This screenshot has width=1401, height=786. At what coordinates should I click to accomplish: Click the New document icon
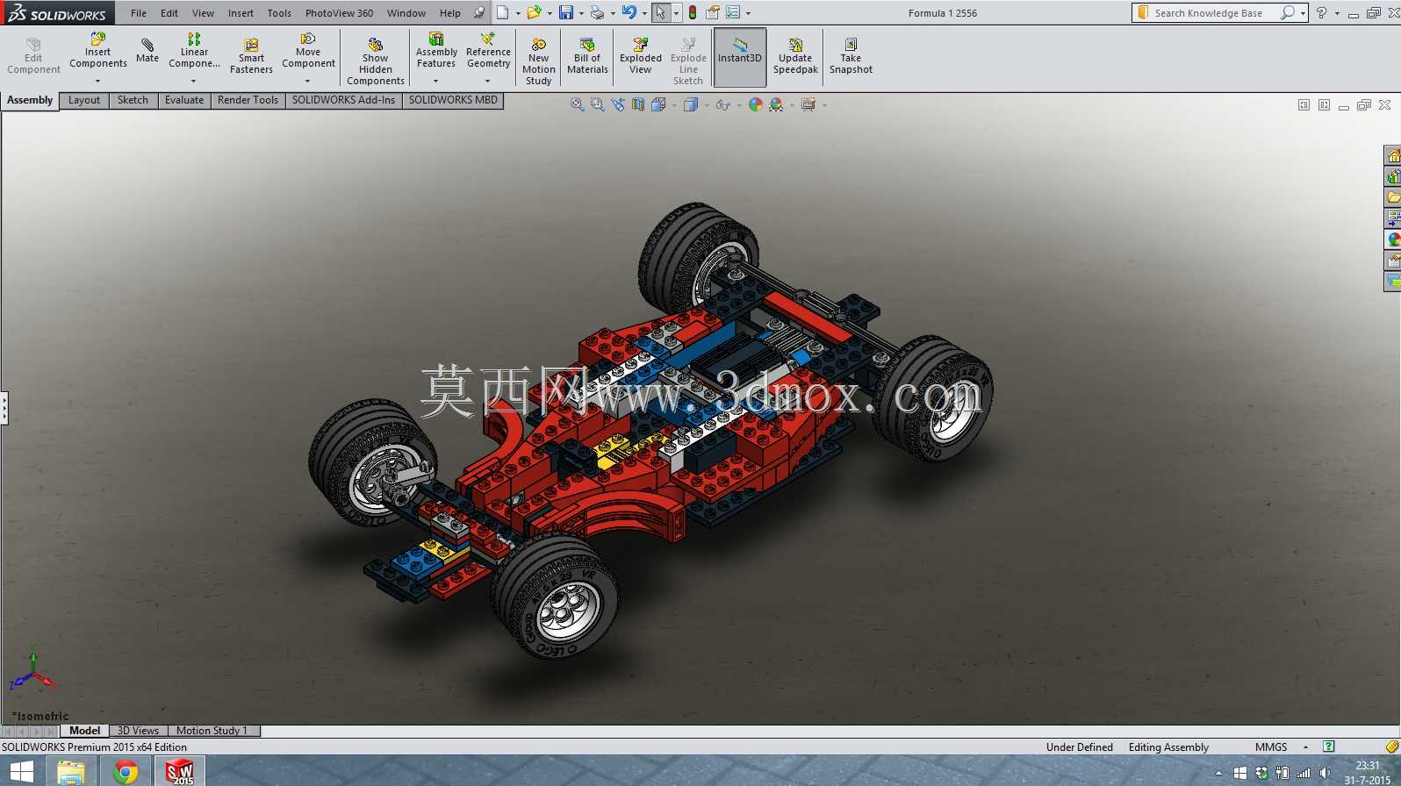502,12
